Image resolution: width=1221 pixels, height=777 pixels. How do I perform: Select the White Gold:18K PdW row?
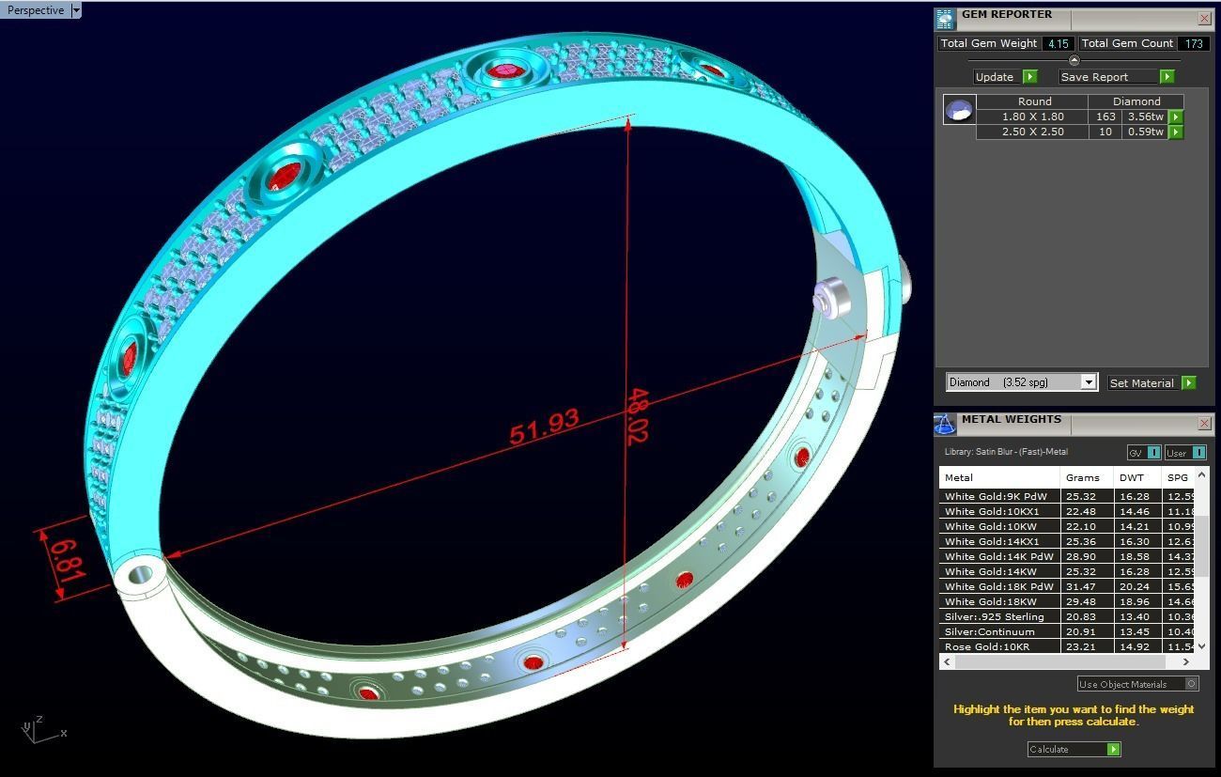pos(1068,586)
